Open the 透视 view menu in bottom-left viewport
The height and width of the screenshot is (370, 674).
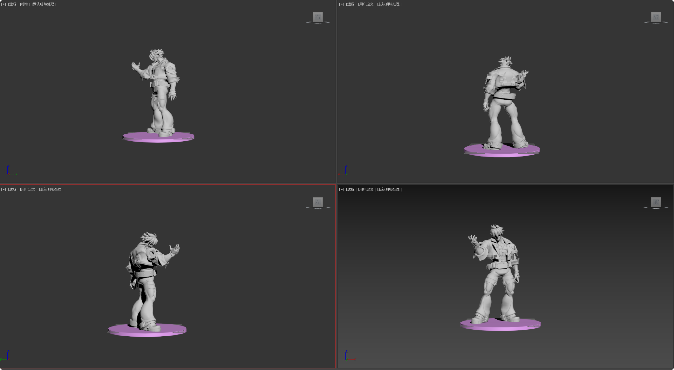coord(13,189)
